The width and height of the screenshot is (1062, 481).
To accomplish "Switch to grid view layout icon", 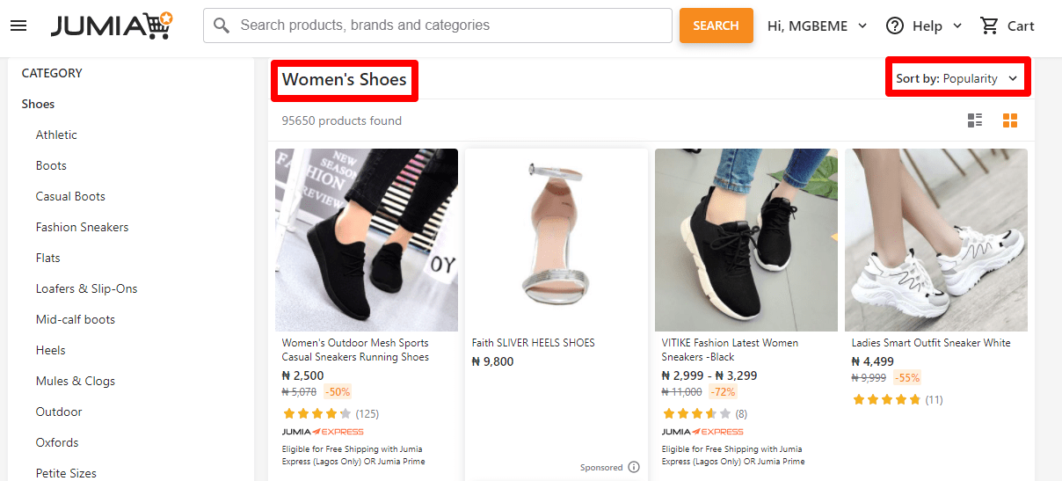I will click(1010, 120).
